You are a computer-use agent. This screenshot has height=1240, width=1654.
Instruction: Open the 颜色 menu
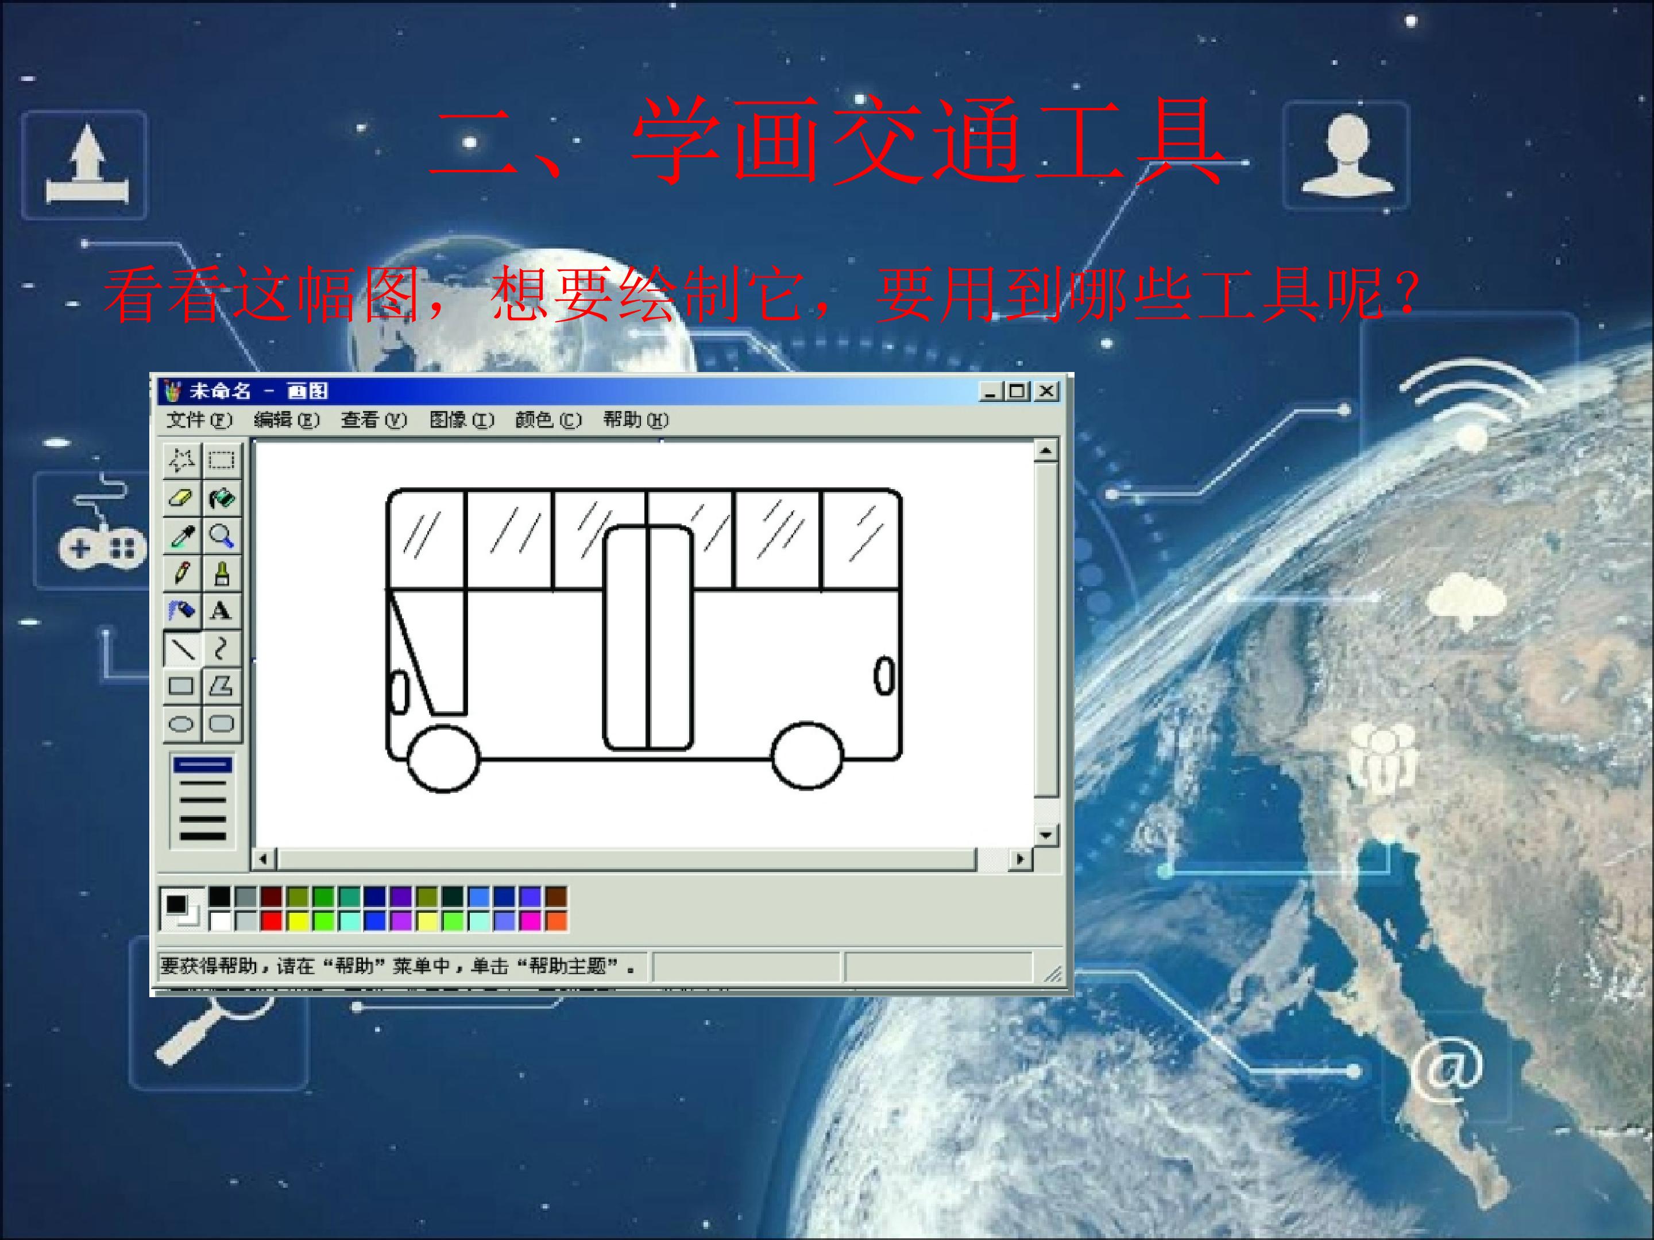[548, 420]
